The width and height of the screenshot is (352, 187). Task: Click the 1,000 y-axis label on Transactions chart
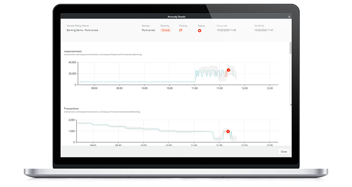click(x=71, y=131)
